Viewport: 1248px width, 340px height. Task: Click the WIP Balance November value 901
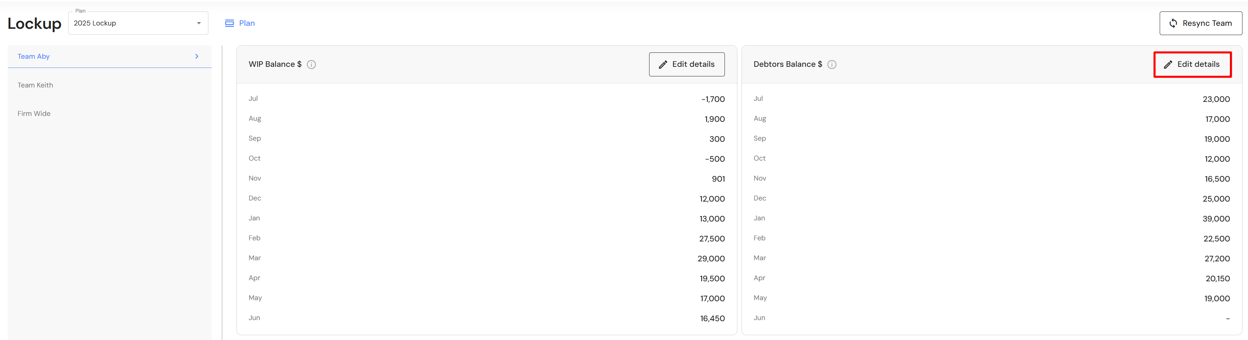pyautogui.click(x=718, y=179)
